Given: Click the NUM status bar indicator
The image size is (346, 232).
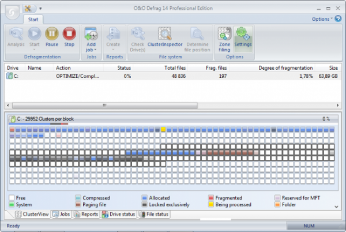Looking at the screenshot, I should (309, 226).
